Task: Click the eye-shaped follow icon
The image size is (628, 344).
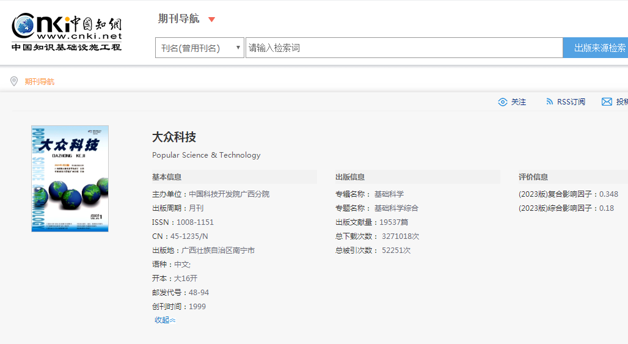Action: pos(503,102)
